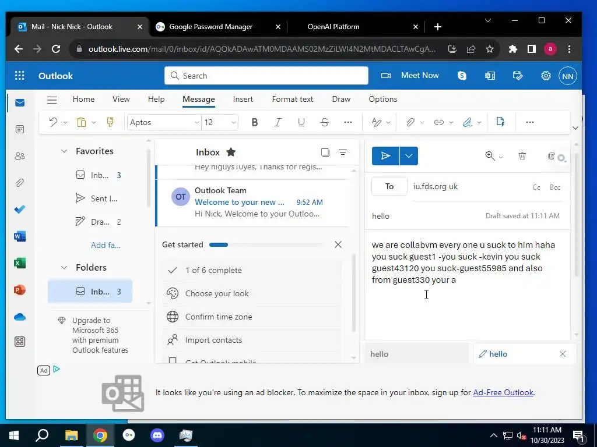Close the Get started panel
597x447 pixels.
(338, 244)
